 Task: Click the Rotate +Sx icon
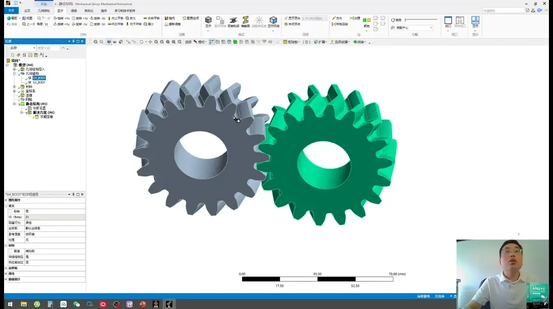[62, 18]
